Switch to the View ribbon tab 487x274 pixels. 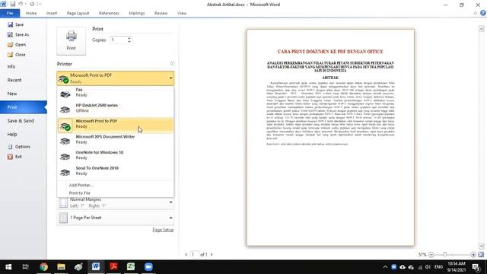click(182, 13)
